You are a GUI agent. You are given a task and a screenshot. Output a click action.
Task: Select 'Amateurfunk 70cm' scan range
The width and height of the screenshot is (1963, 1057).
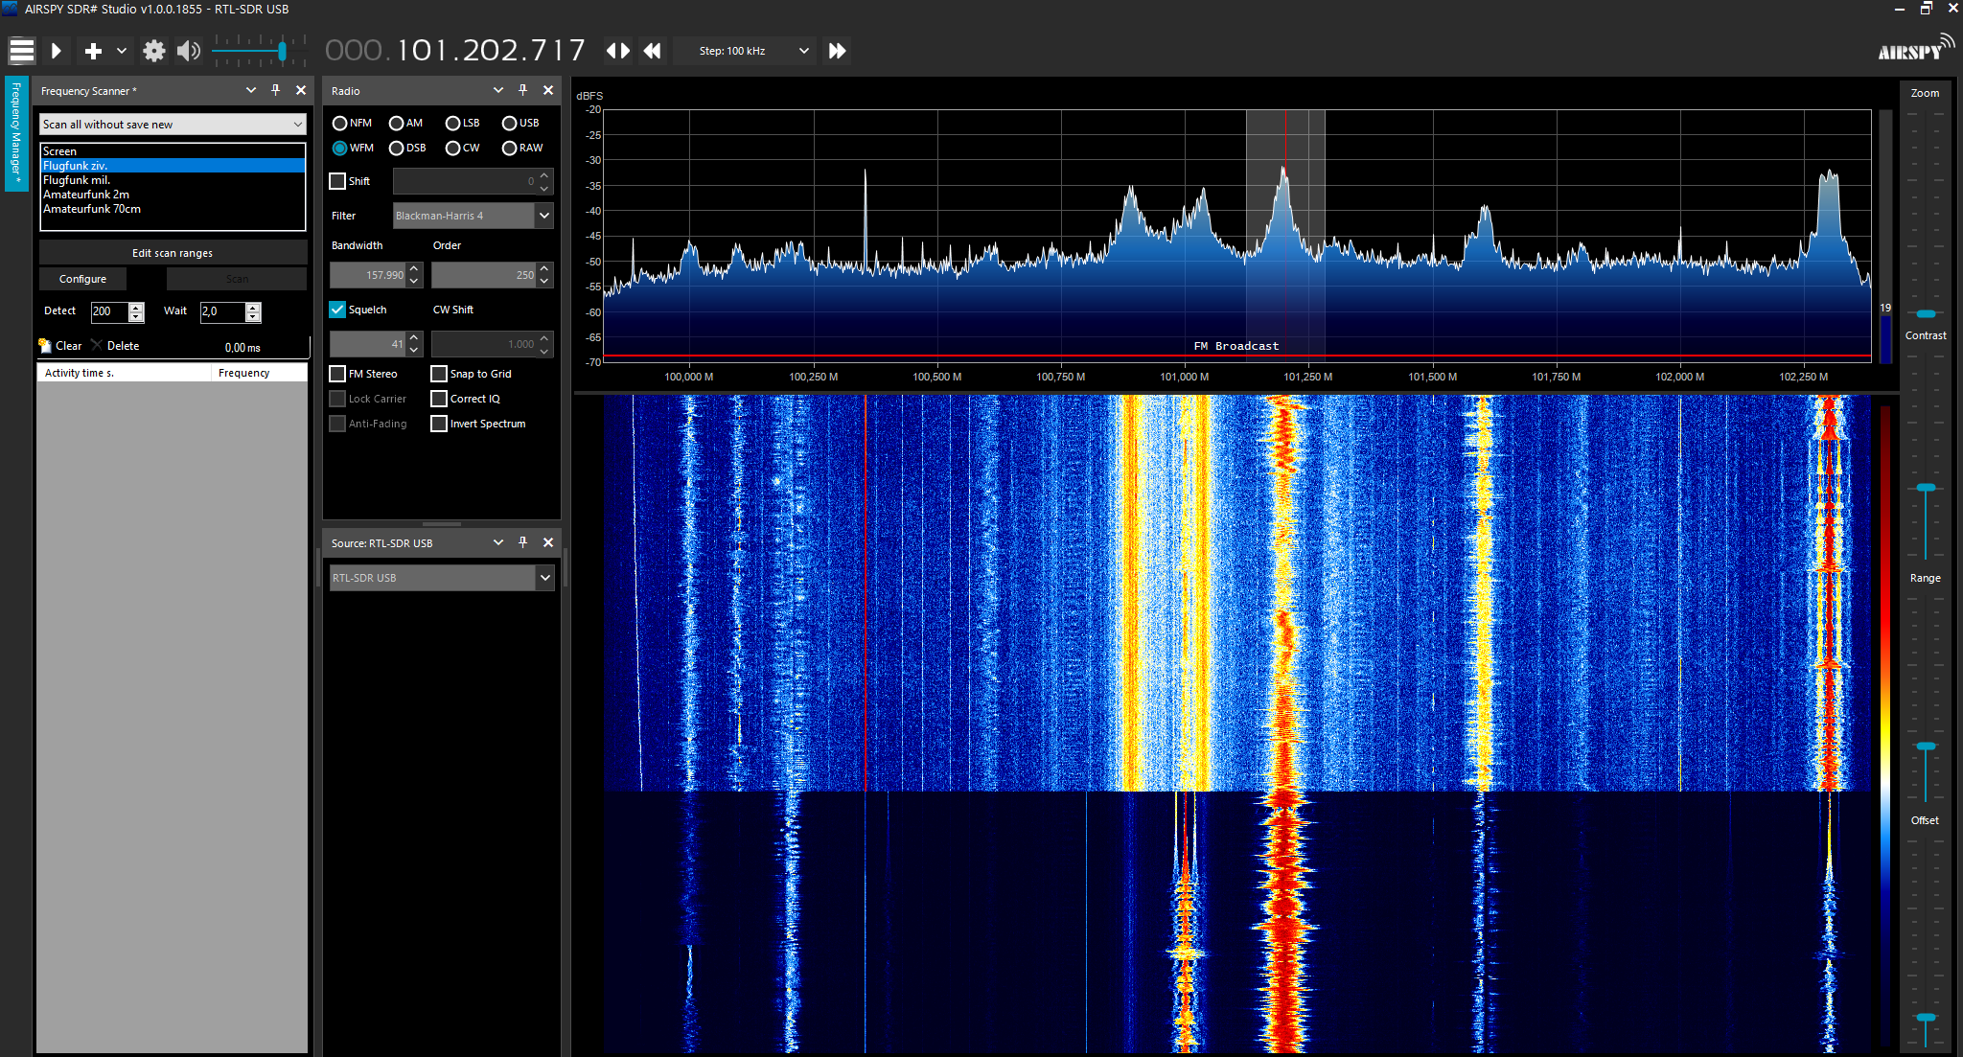point(173,209)
